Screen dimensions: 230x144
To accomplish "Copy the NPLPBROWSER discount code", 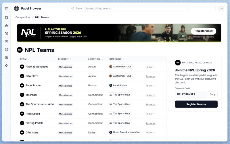I will (212, 94).
